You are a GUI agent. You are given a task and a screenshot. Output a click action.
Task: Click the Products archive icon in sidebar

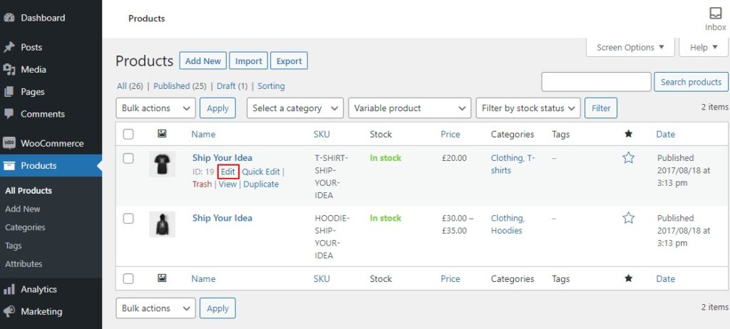[9, 166]
